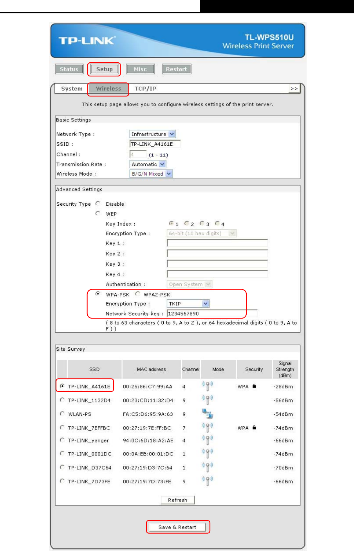Click the antenna mode icon for TP-LINK_0001DC
The height and width of the screenshot is (551, 354).
208,453
